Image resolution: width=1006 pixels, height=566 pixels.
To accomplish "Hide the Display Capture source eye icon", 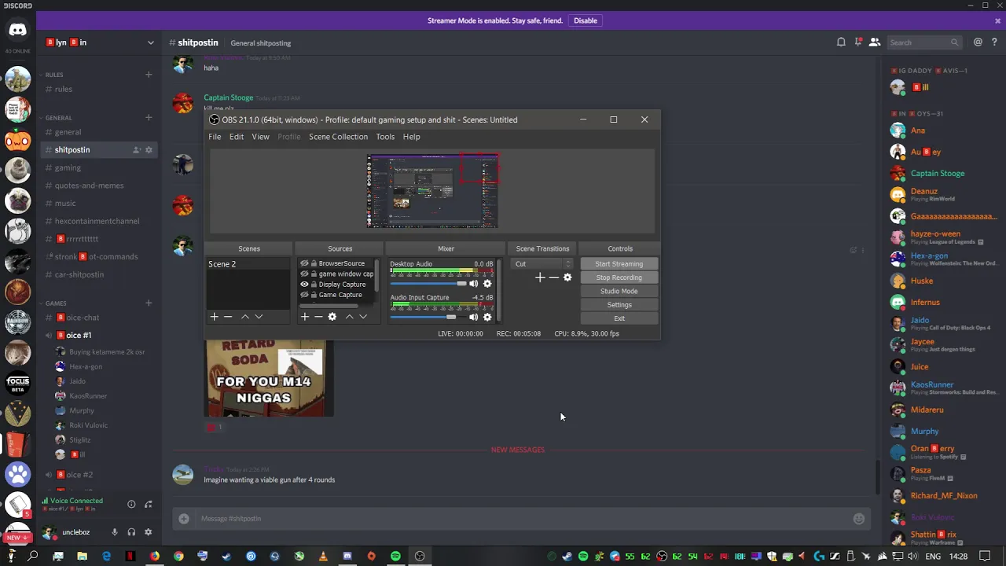I will coord(304,284).
